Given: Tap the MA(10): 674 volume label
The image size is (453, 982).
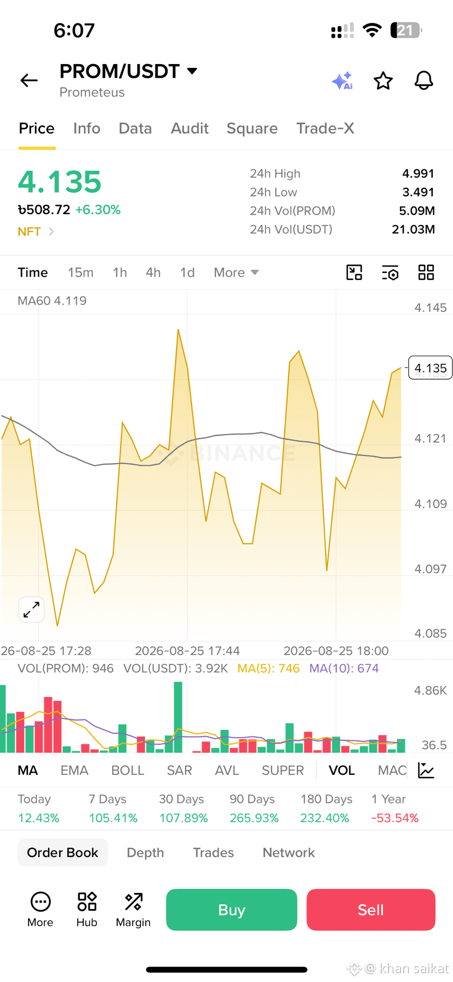Looking at the screenshot, I should pyautogui.click(x=344, y=669).
